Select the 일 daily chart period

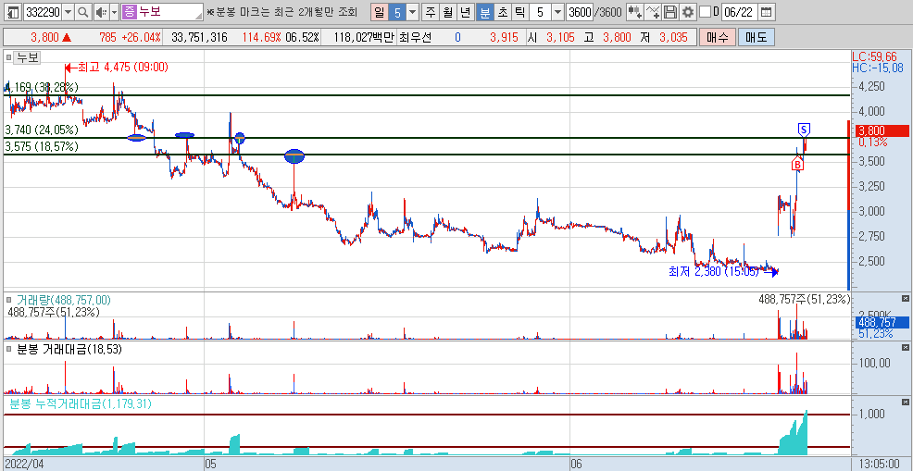pos(380,12)
